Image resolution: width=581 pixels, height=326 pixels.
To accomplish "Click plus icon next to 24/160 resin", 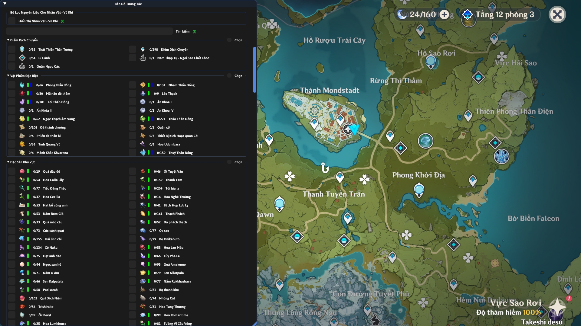I will [x=444, y=14].
